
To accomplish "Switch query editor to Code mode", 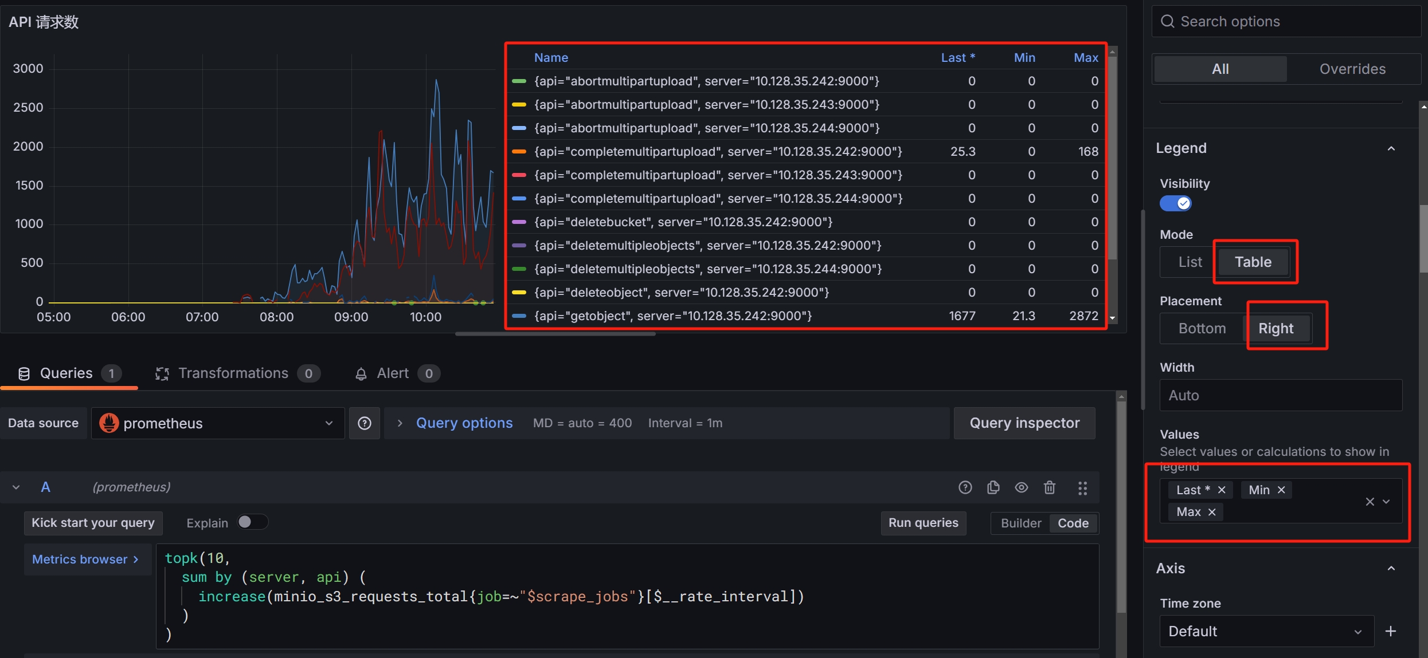I will coord(1073,523).
